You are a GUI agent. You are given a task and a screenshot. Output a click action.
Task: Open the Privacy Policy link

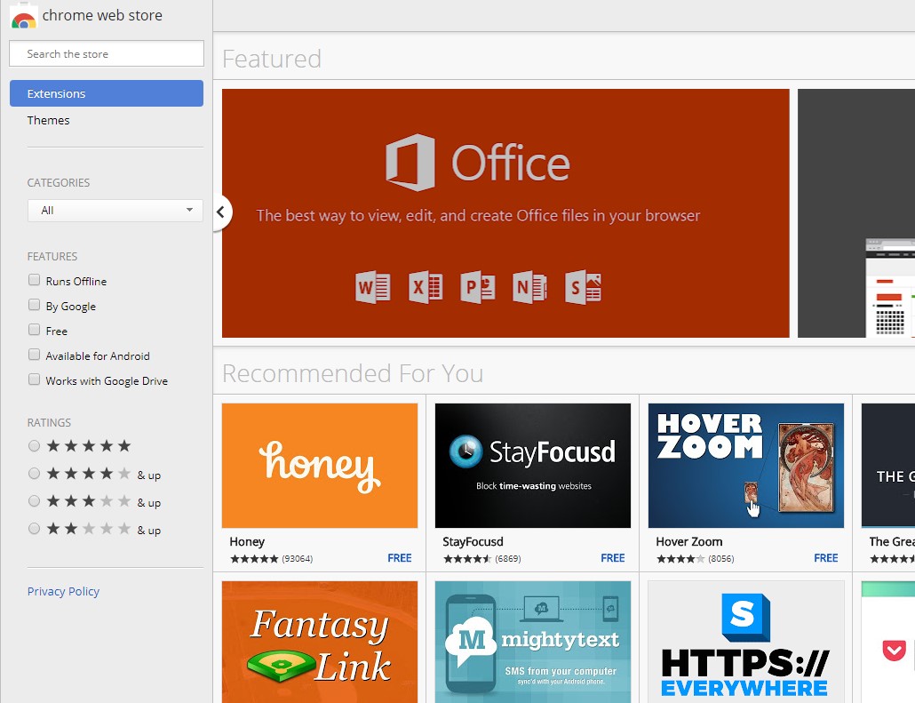pos(63,591)
